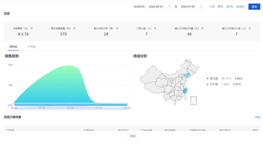Click info icon beside 随心订页面访问量
263x145 pixels.
click(202, 28)
